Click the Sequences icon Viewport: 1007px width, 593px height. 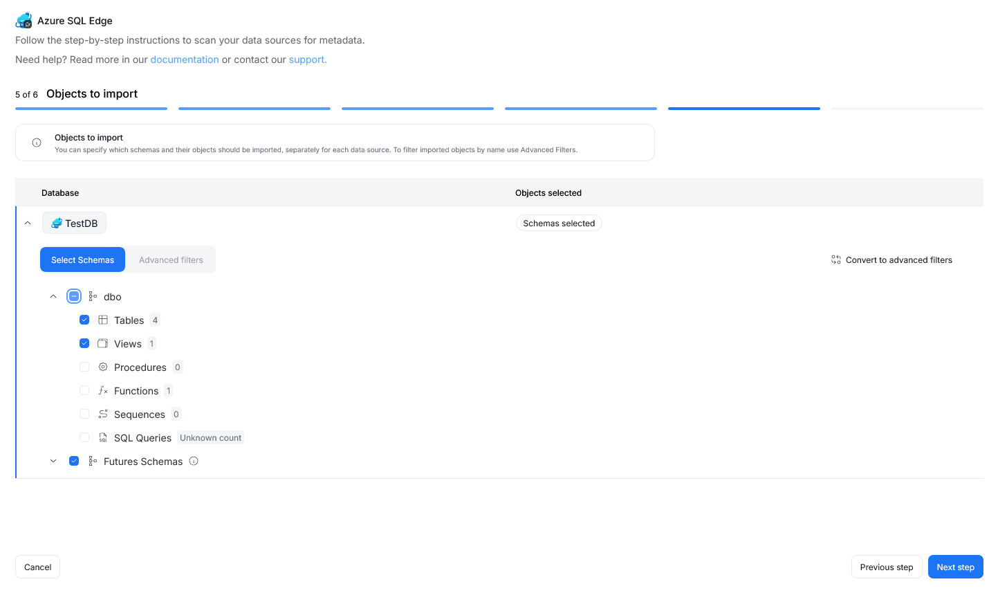coord(103,414)
